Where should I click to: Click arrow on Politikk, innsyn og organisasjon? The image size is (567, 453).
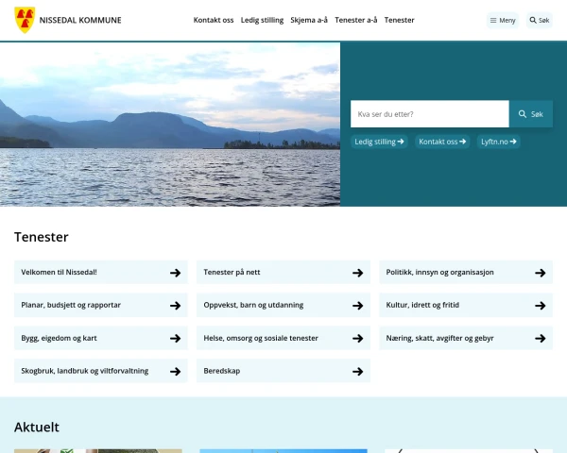[540, 273]
